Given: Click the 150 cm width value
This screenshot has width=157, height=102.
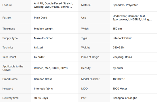Looking at the screenshot, I should [x=117, y=29].
